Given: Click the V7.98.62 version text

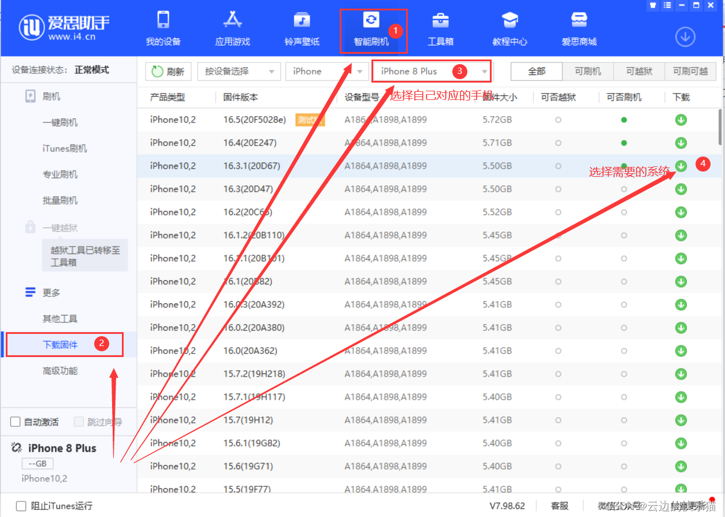Looking at the screenshot, I should pyautogui.click(x=507, y=506).
